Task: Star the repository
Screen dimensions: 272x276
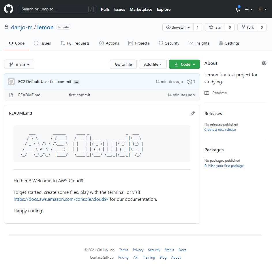Action: [x=215, y=27]
